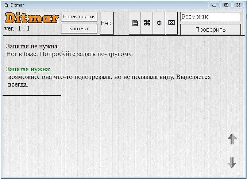
Task: Click the ver. 1.1 version label
Action: [x=17, y=28]
